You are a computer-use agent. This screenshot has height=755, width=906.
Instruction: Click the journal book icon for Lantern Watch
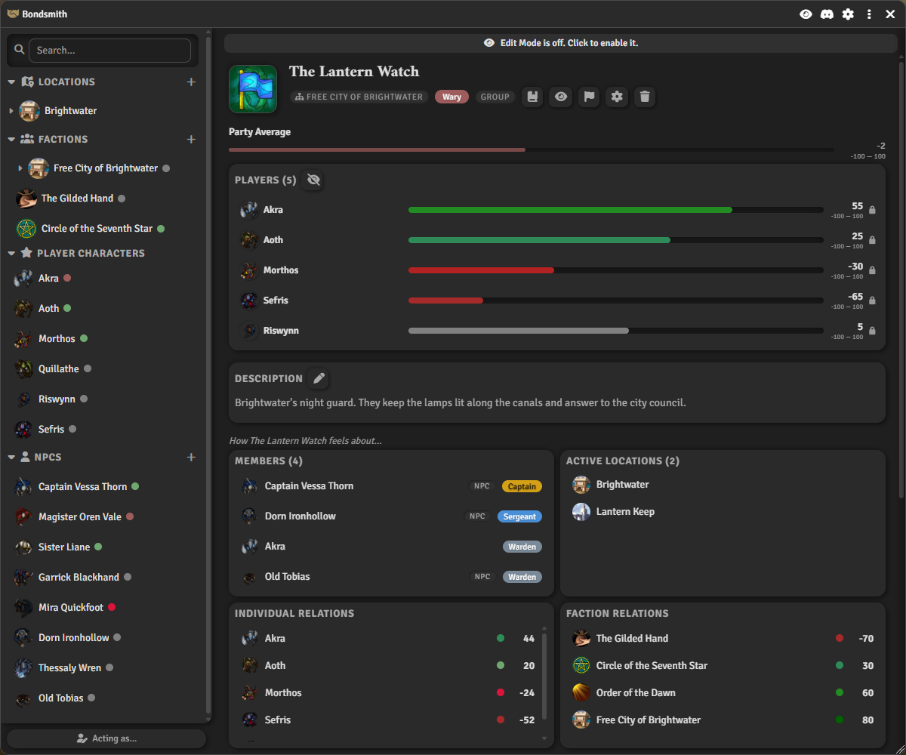click(532, 97)
